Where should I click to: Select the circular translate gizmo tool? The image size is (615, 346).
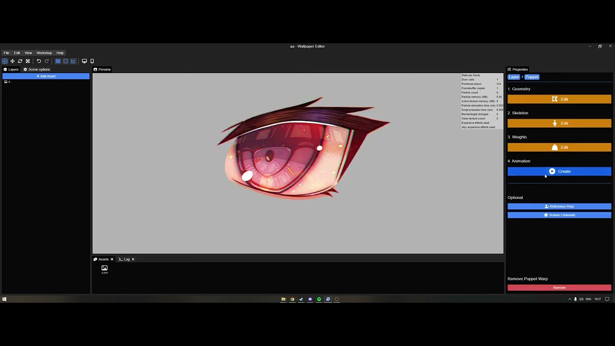(x=5, y=61)
